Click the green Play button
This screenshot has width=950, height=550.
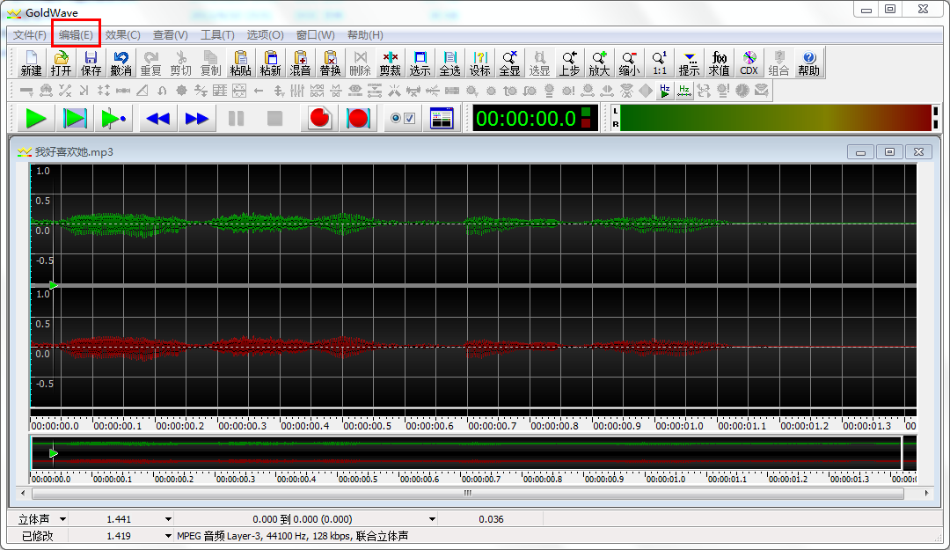click(36, 119)
